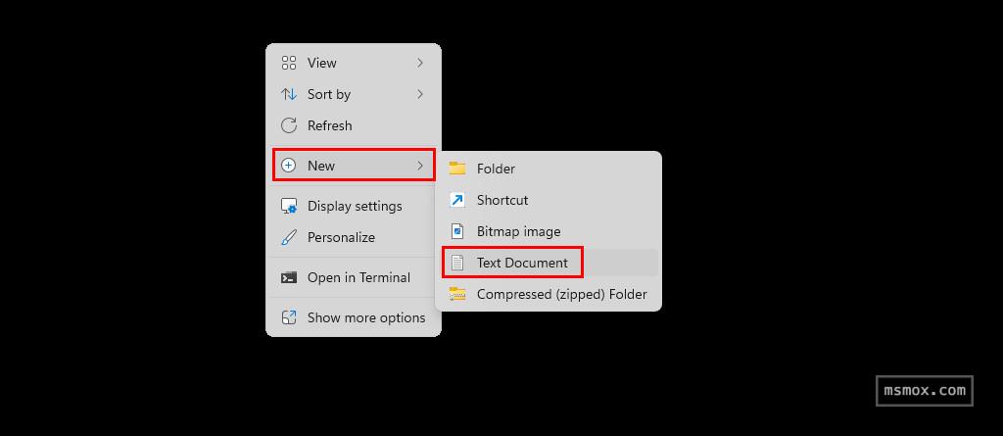Click the Display settings monitor icon

(x=289, y=206)
